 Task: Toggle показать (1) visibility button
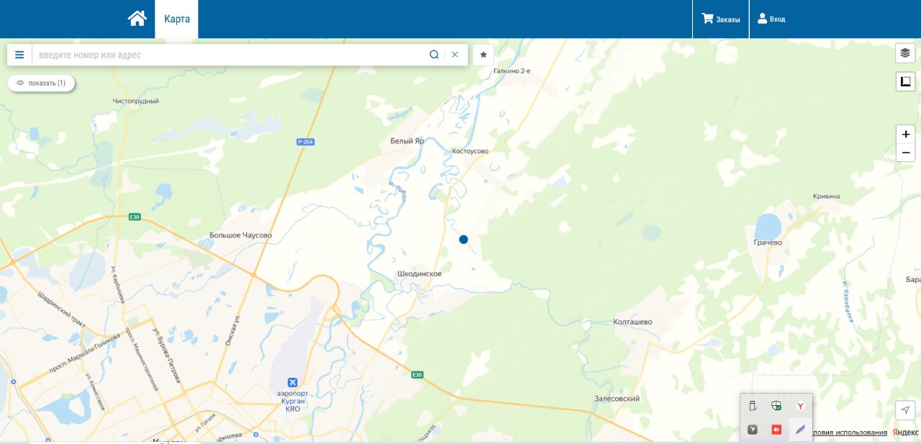(x=41, y=83)
